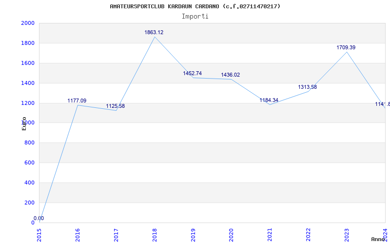
Task: Click the 2019 x-axis label
Action: [x=193, y=235]
